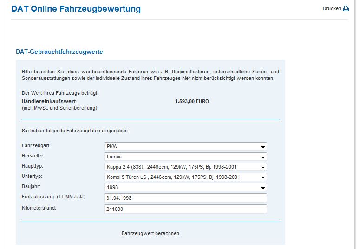Click the Fahrzeugart field label
The height and width of the screenshot is (249, 359).
tap(36, 146)
